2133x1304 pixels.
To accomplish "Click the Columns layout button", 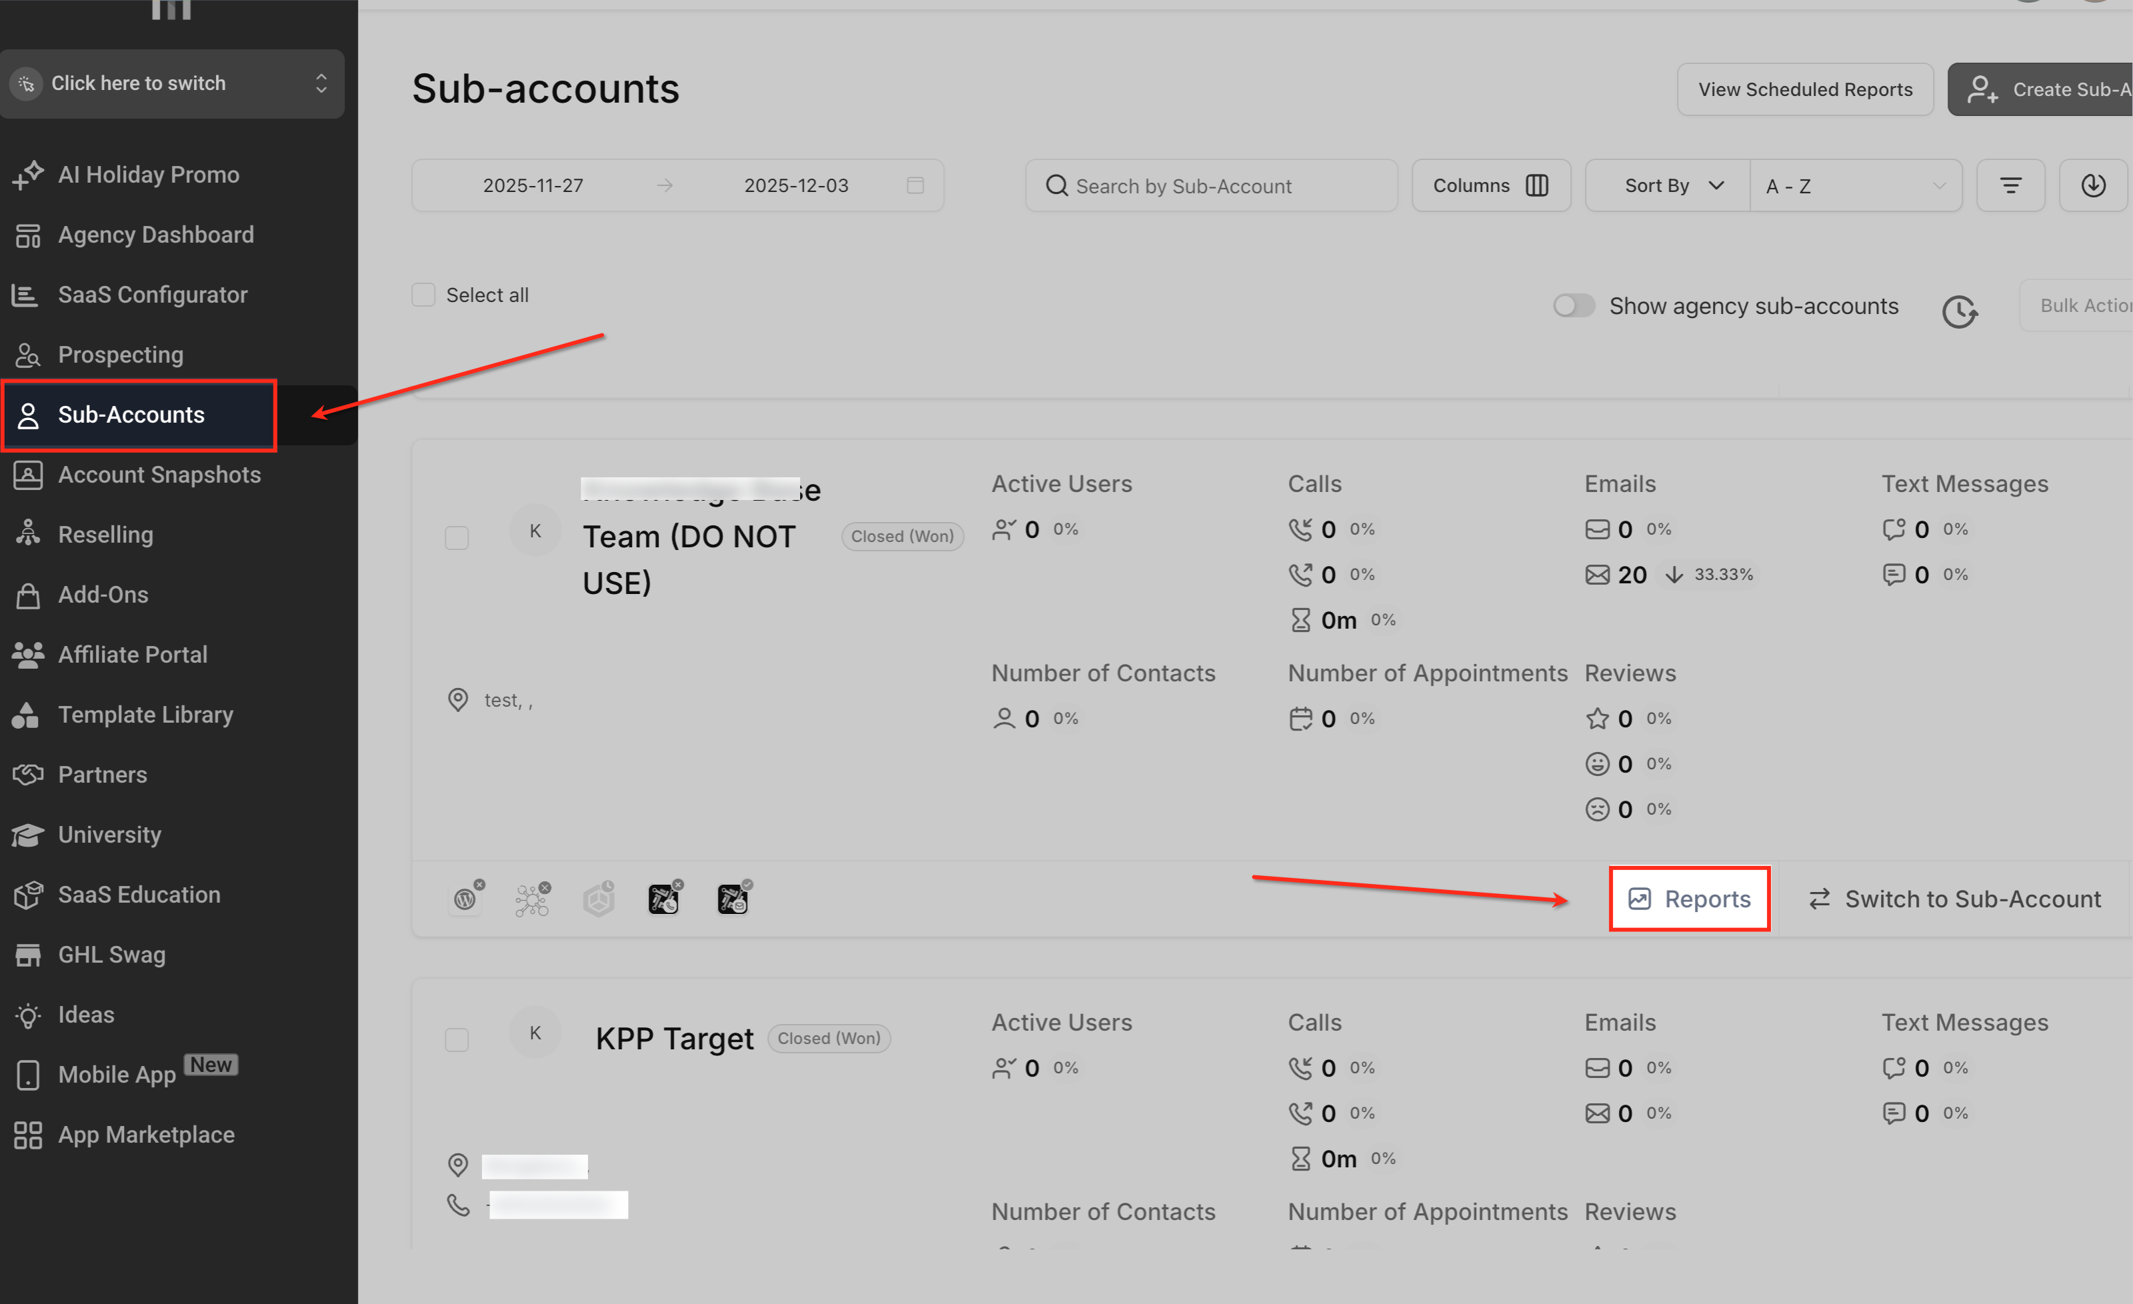I will pyautogui.click(x=1490, y=185).
